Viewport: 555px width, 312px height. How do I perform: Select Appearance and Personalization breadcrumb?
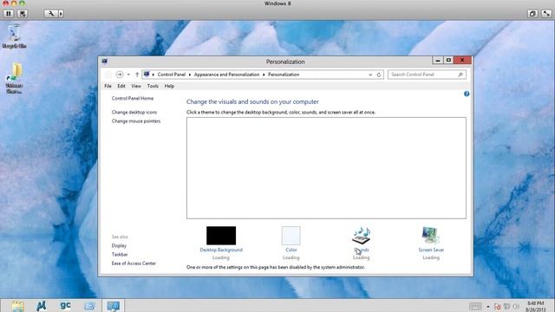pyautogui.click(x=226, y=75)
